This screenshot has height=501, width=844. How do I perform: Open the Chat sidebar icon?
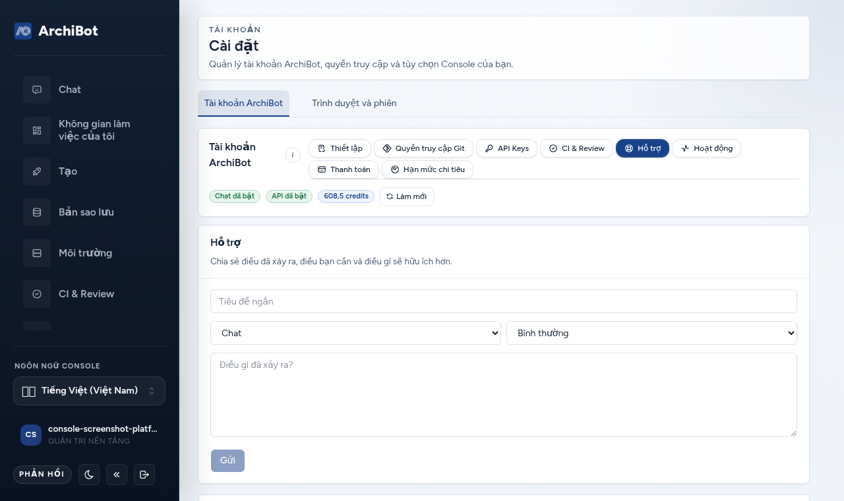coord(37,90)
